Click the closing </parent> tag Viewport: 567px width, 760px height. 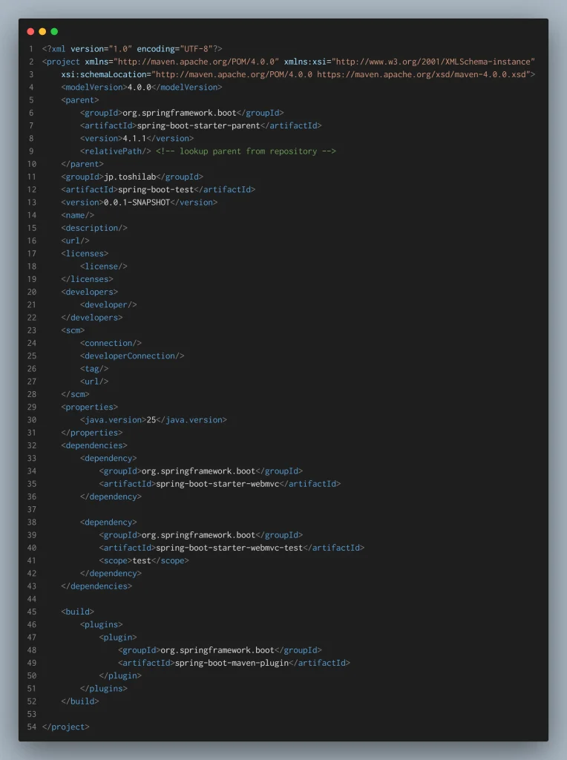coord(82,164)
